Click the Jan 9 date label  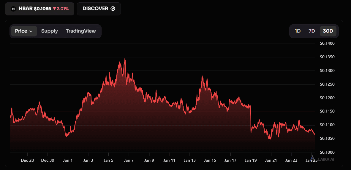point(149,161)
